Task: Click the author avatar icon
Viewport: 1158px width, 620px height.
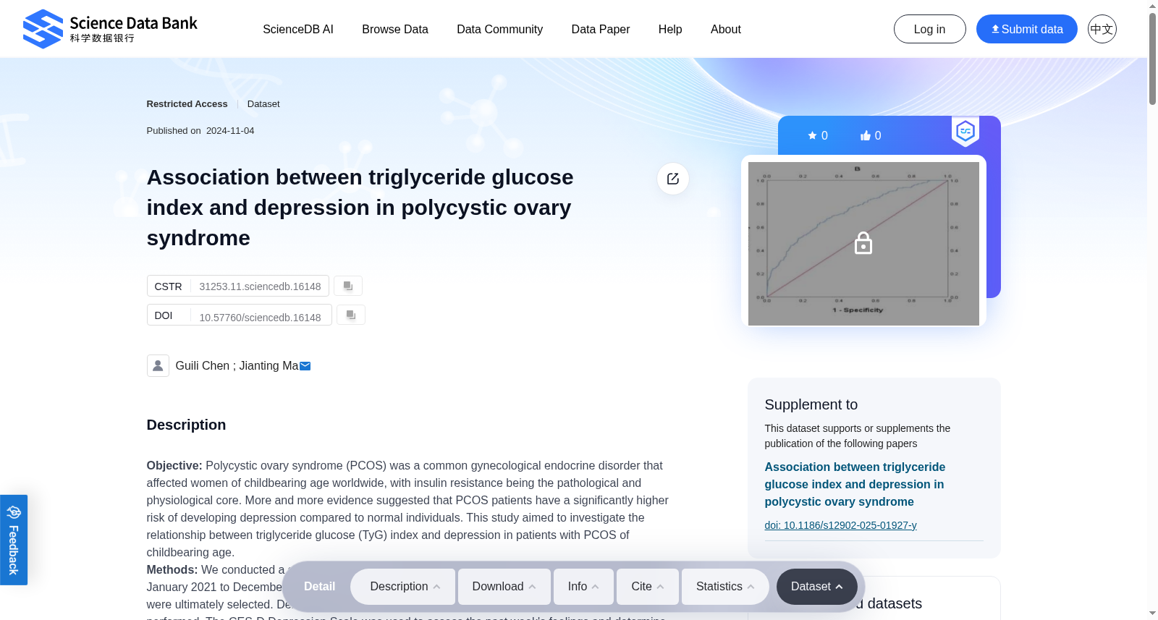Action: (x=158, y=365)
